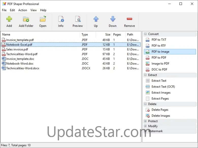Sort list by Name column header
Viewport: 198px width, 148px height.
(40, 35)
